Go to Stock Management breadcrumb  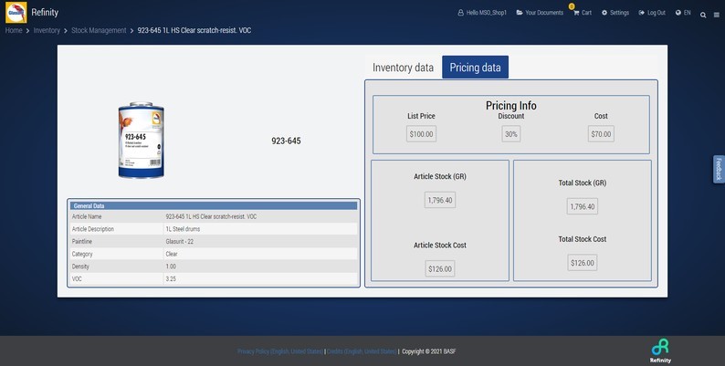99,30
